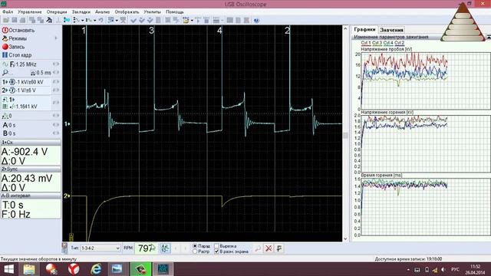Select channel 2 range -1 V/±6 V

tap(27, 90)
